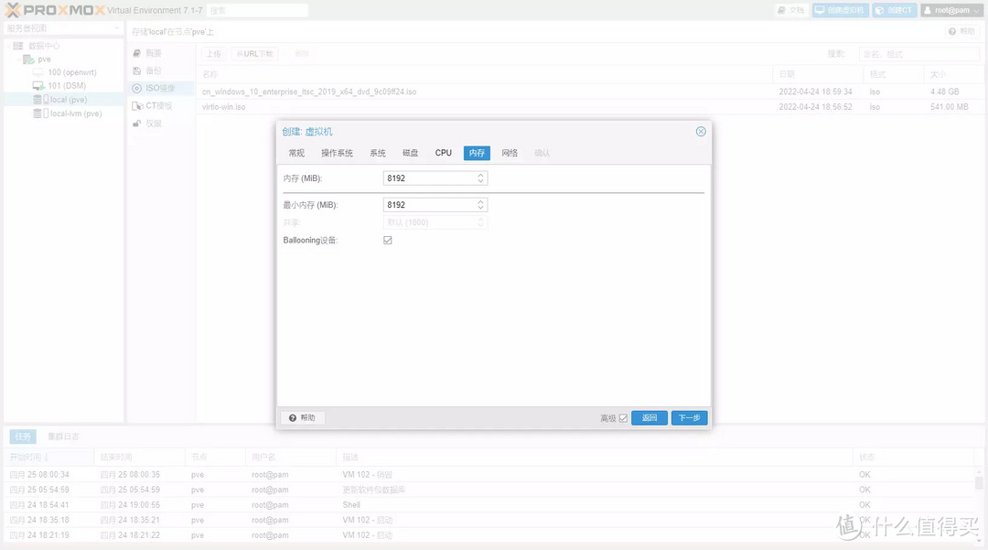Click the 创建CT button

click(x=894, y=10)
